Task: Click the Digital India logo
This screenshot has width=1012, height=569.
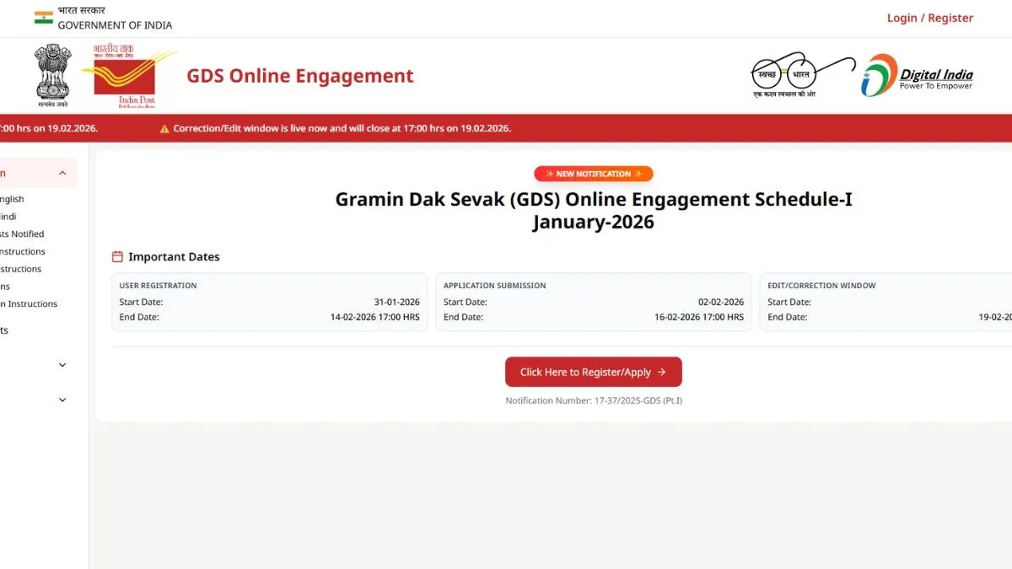Action: [918, 76]
